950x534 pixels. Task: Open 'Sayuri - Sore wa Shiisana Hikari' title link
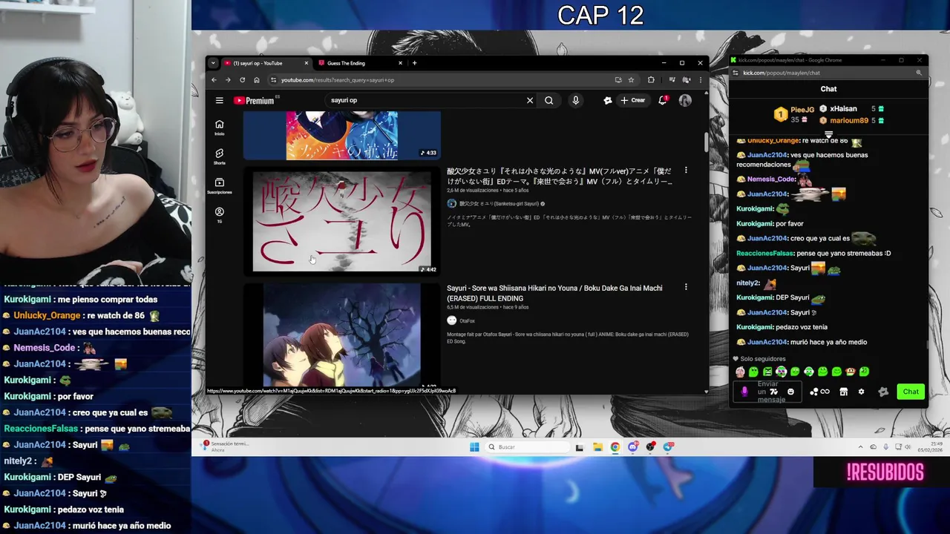(x=554, y=293)
